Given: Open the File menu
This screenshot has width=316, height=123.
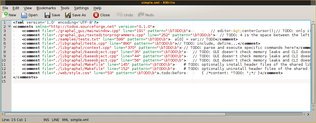Looking at the screenshot, I should point(5,8).
